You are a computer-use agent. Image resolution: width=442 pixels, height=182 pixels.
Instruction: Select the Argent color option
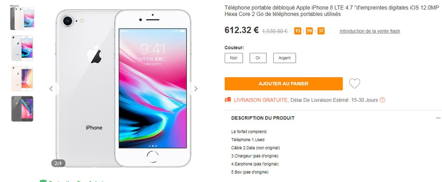tap(284, 58)
